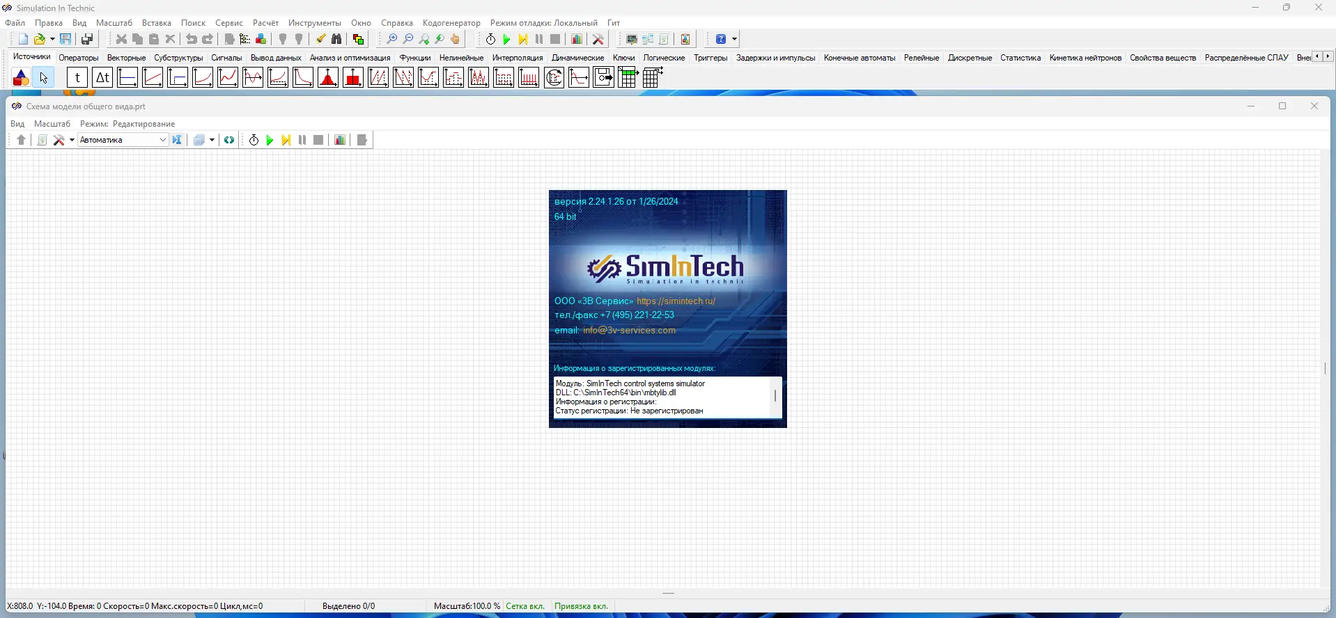The height and width of the screenshot is (618, 1336).
Task: Click the stopwatch icon in the main toolbar
Action: [x=490, y=40]
